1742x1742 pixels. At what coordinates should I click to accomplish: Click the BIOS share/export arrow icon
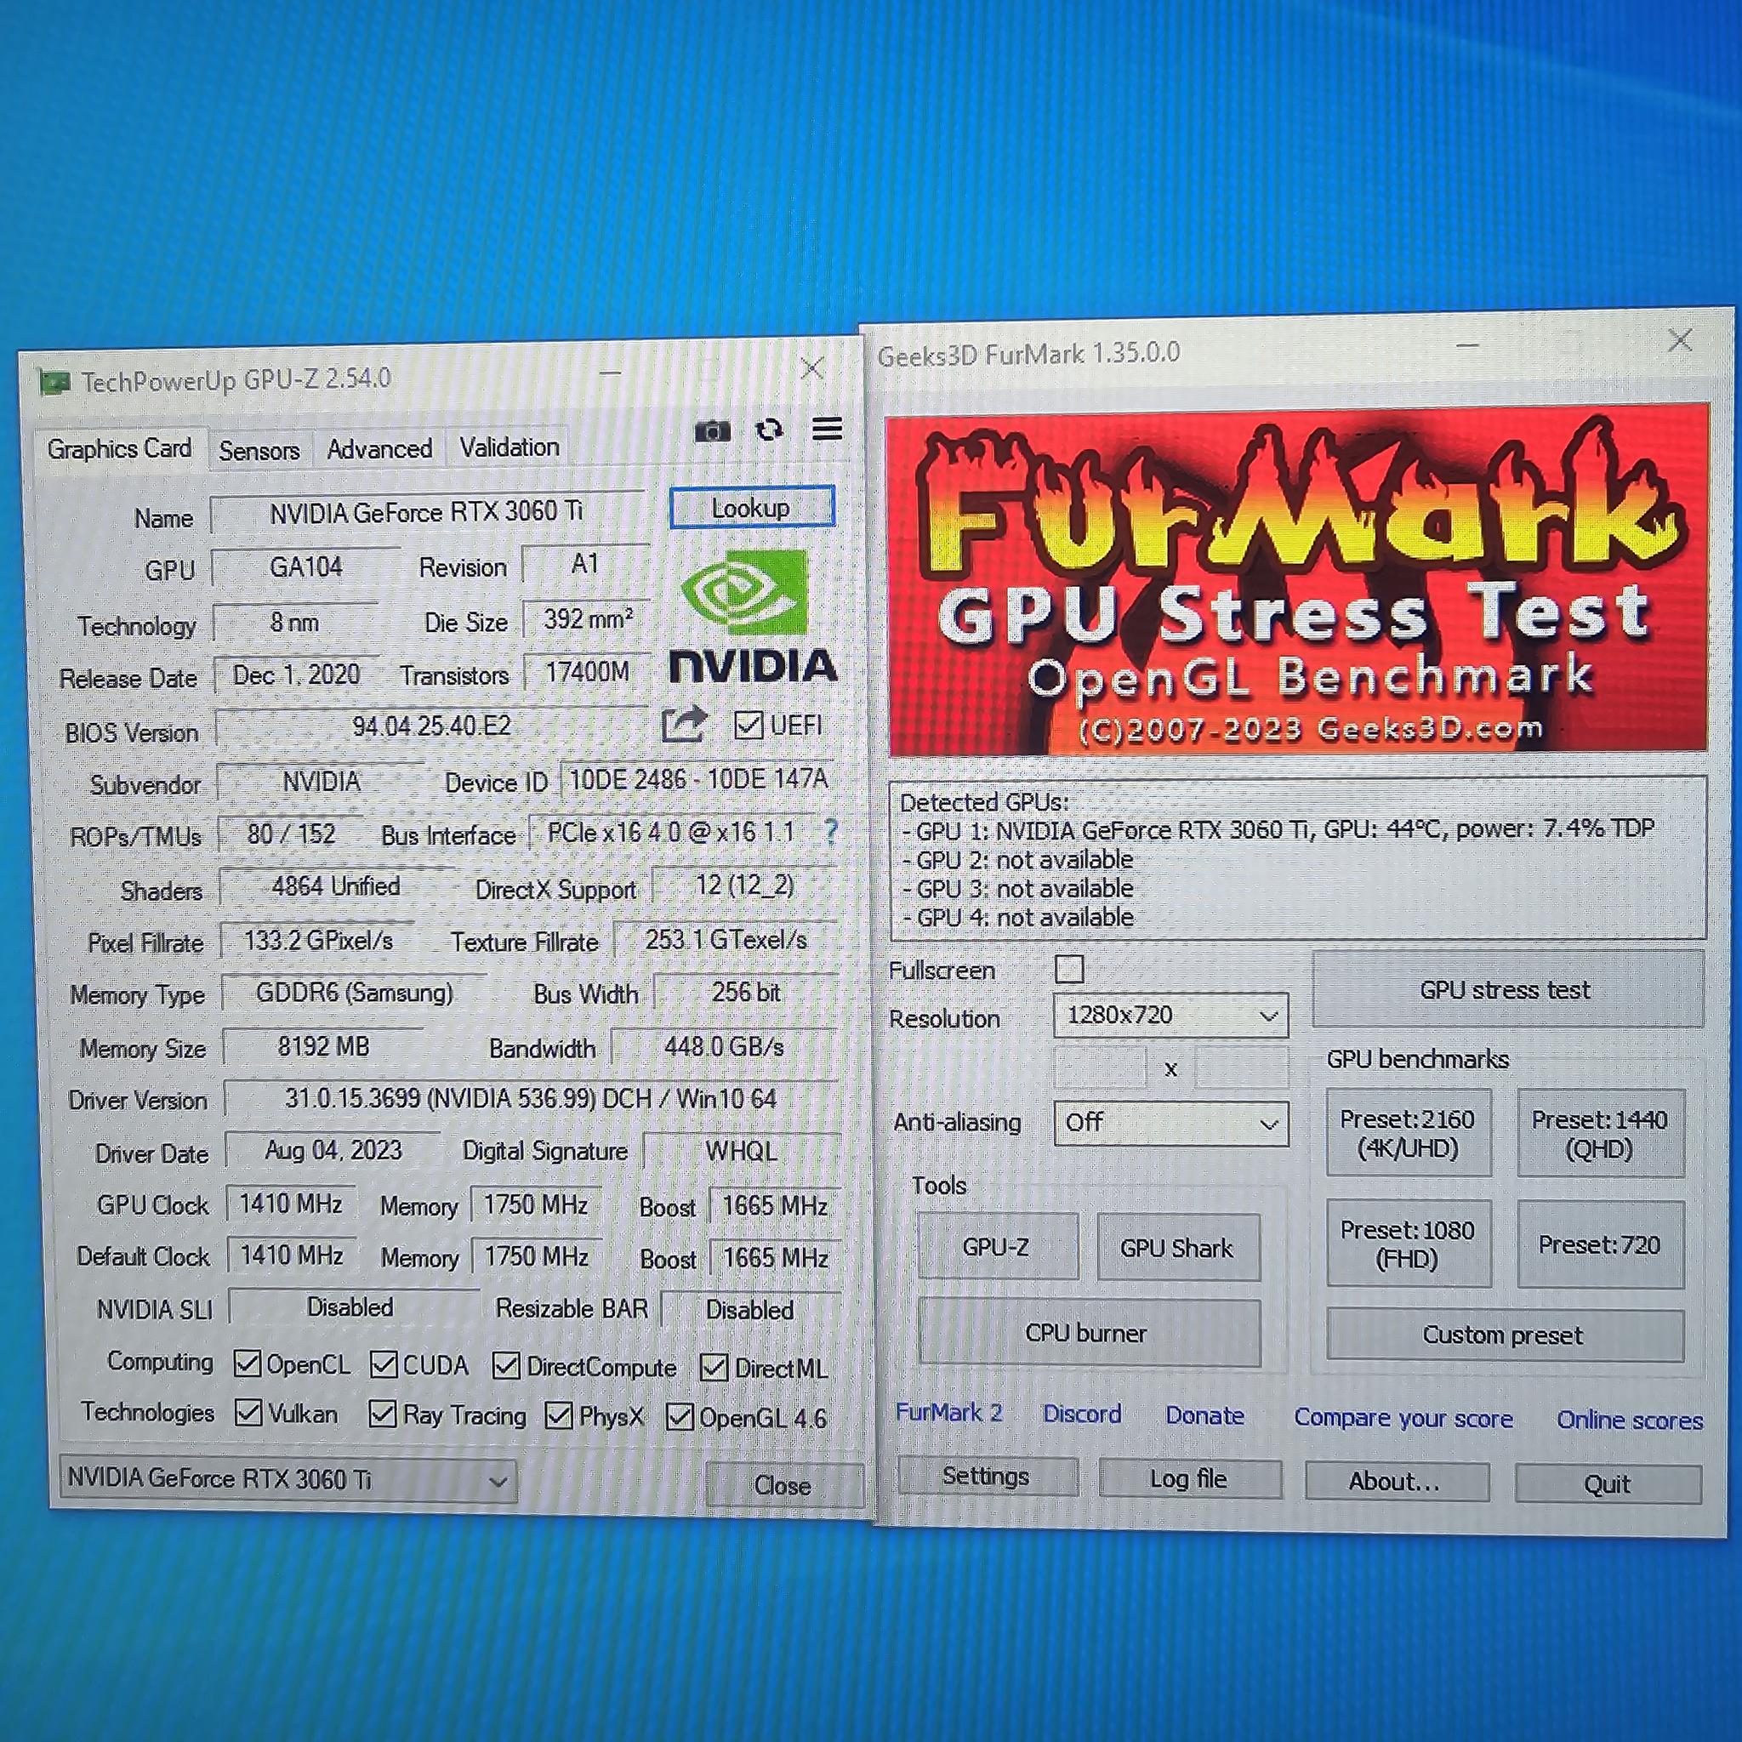coord(684,724)
